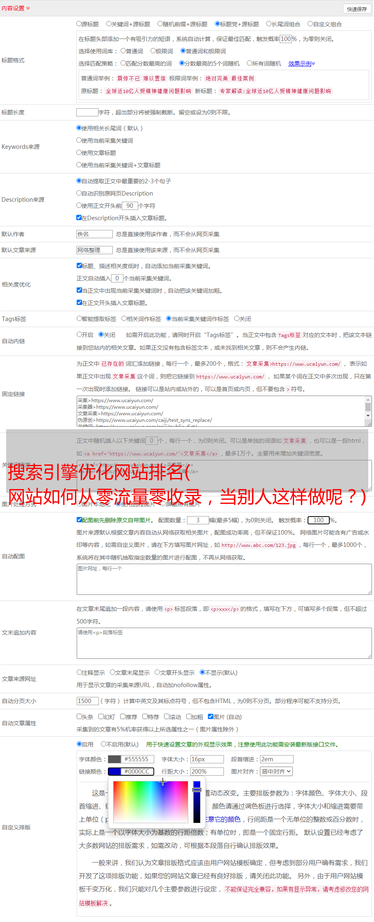Toggle 在Description开头插入文章标题 checkbox
This screenshot has height=922, width=374.
pos(79,218)
